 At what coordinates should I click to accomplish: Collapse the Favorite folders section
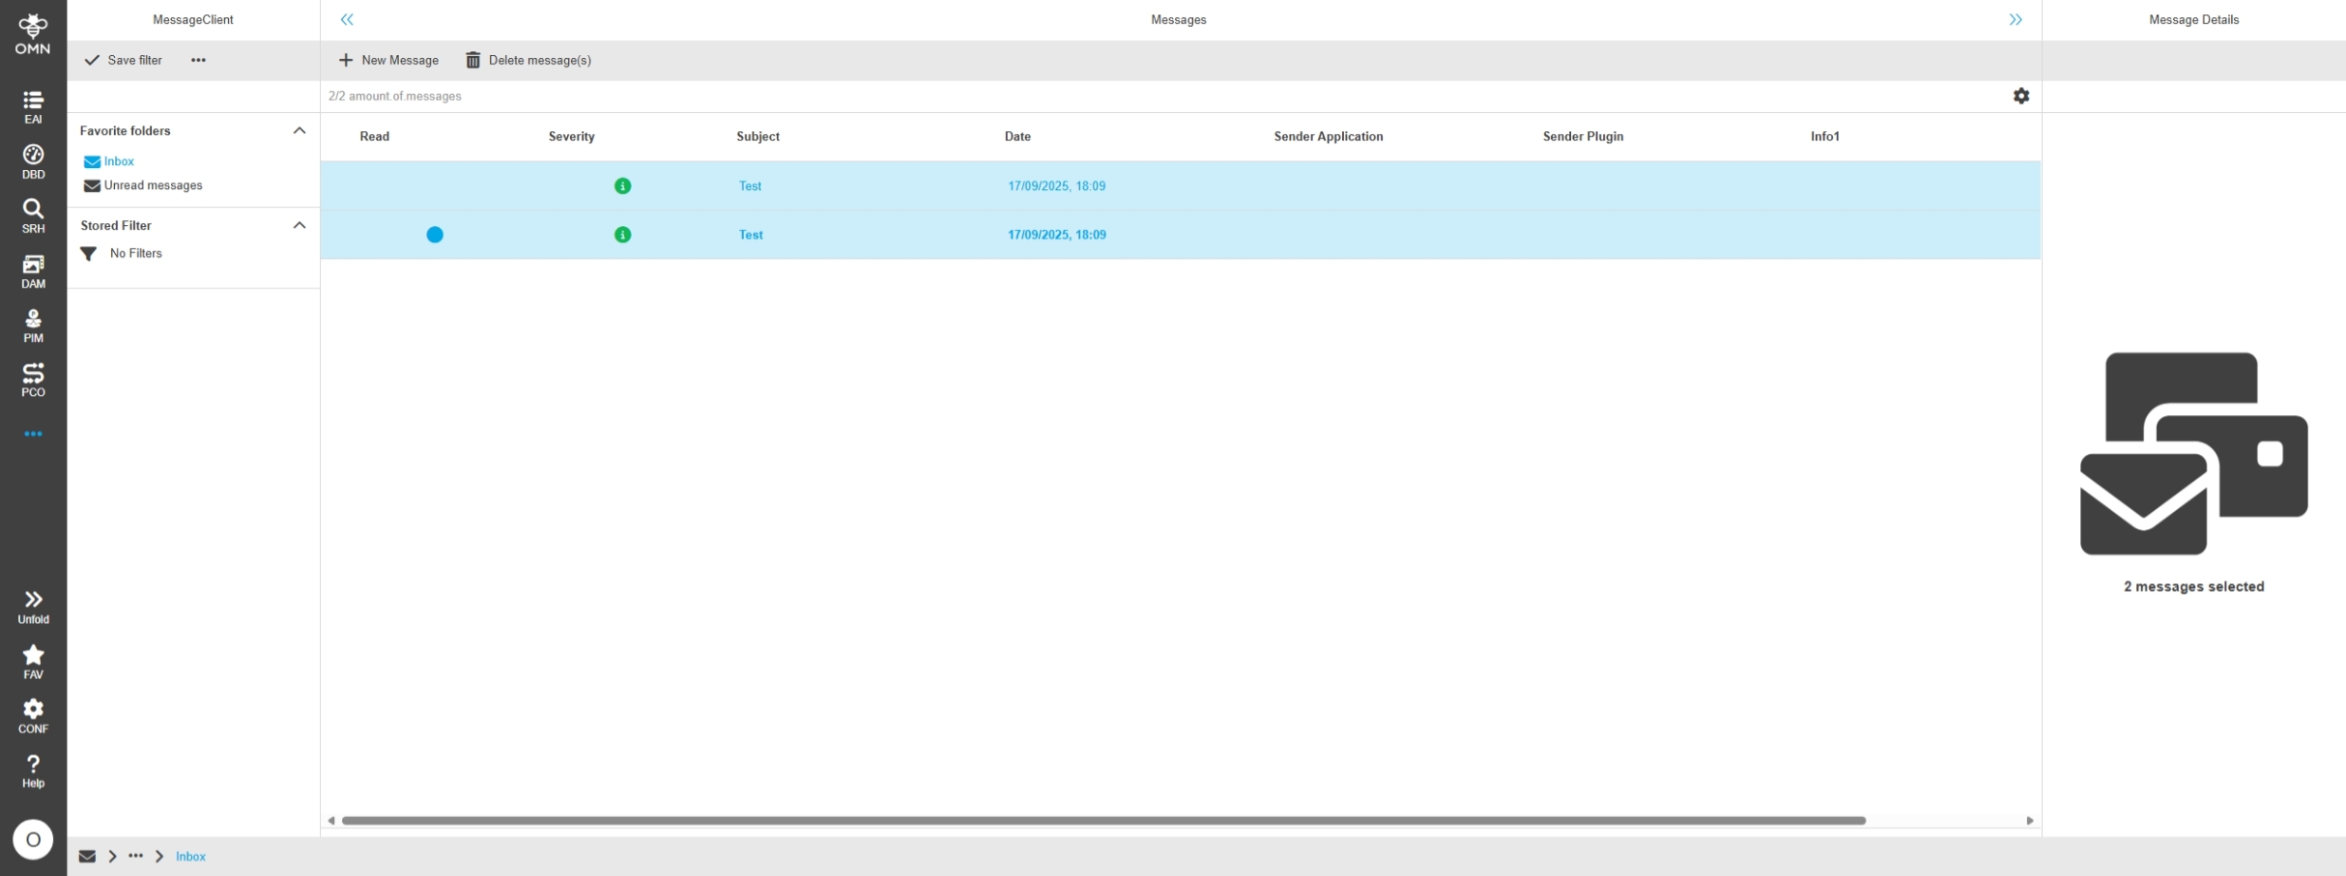300,130
